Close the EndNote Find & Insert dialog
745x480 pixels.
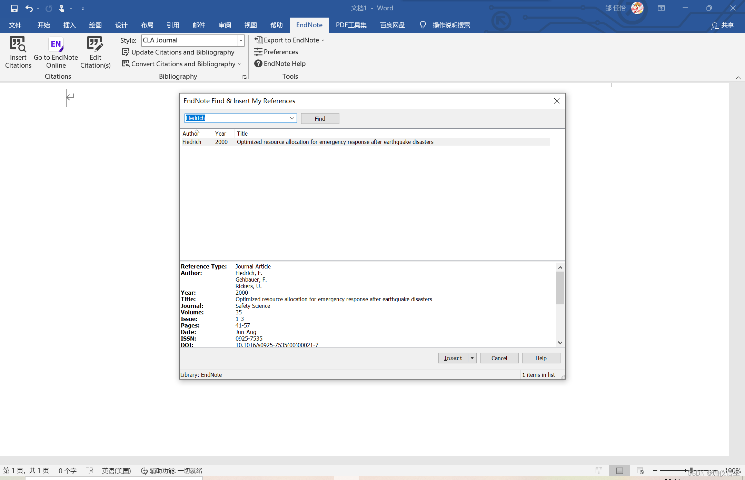tap(557, 101)
